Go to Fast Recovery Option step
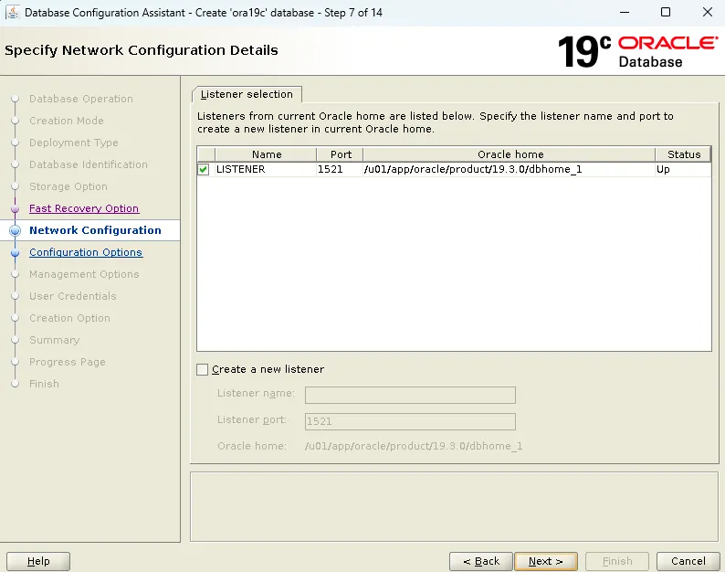Image resolution: width=725 pixels, height=572 pixels. tap(84, 208)
